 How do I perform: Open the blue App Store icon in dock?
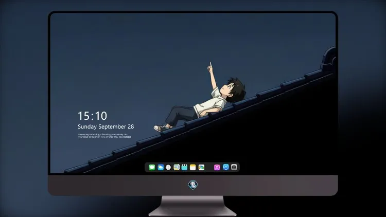click(x=226, y=167)
